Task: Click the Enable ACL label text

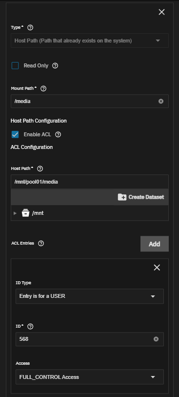Action: (x=38, y=134)
